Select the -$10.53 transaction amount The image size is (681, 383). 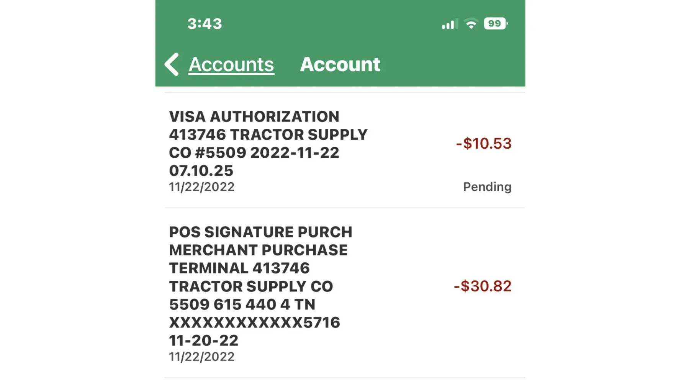tap(484, 144)
